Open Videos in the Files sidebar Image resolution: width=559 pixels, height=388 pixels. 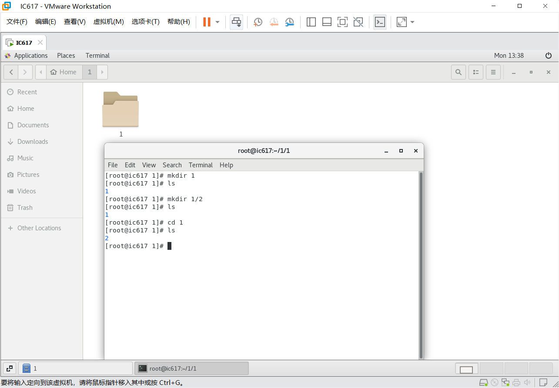(x=41, y=191)
